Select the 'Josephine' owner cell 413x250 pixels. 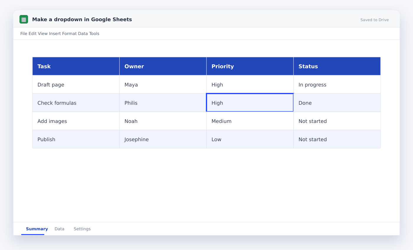(163, 139)
